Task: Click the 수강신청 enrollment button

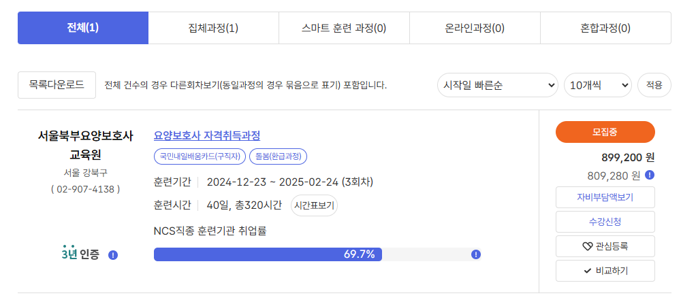Action: pos(605,222)
